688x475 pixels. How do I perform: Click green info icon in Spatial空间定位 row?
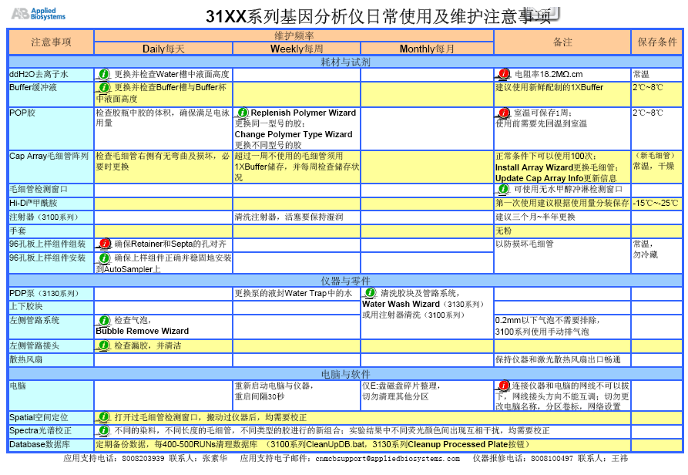[103, 416]
